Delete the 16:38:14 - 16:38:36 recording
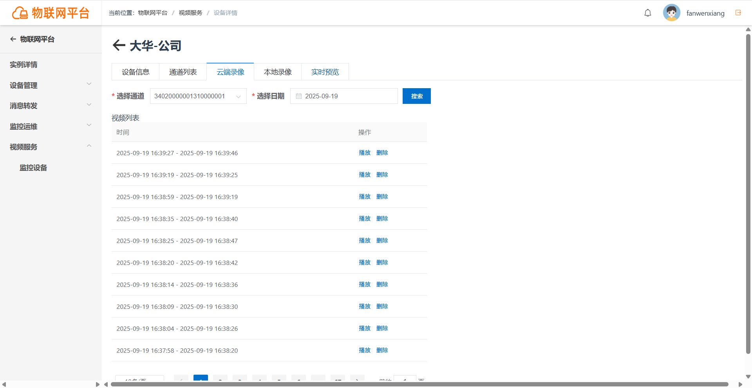 pos(382,285)
